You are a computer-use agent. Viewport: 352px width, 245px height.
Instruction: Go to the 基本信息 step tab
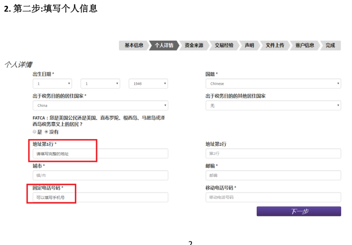point(133,46)
